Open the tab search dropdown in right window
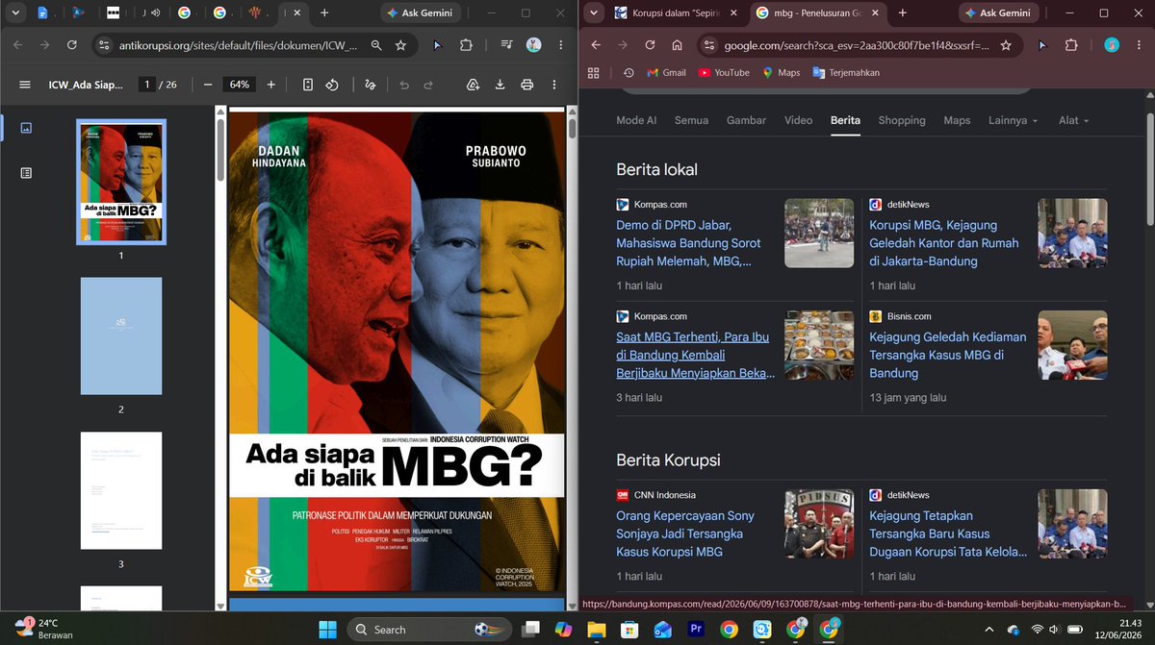1155x645 pixels. point(595,13)
